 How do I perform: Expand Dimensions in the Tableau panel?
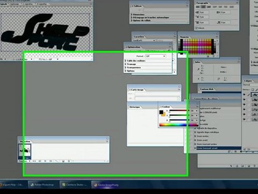click(132, 15)
